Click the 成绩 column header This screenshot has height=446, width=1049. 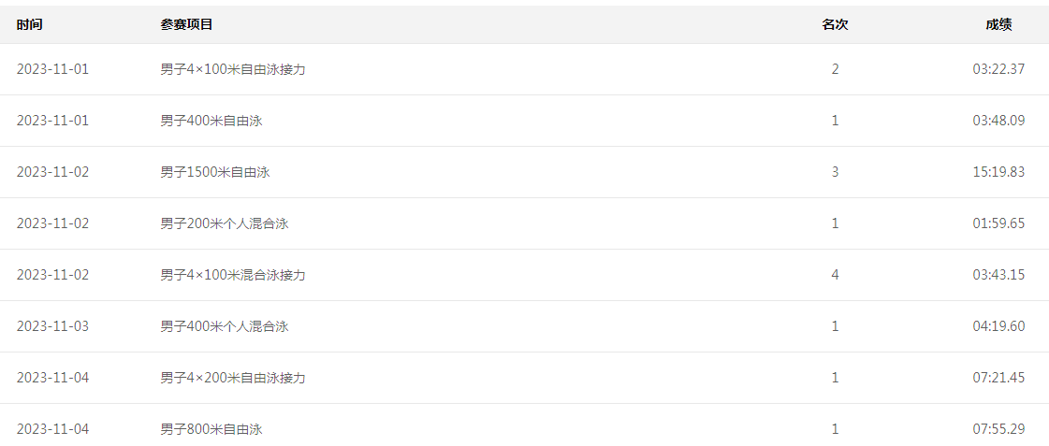998,24
